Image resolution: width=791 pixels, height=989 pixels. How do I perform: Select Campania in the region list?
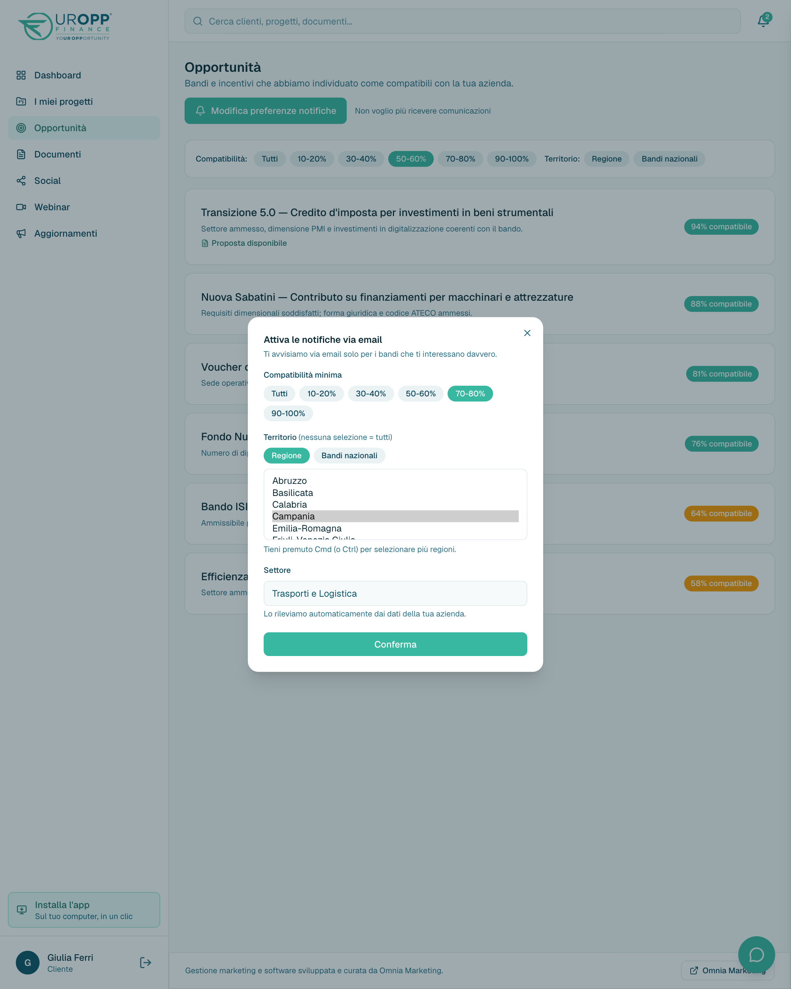tap(395, 516)
